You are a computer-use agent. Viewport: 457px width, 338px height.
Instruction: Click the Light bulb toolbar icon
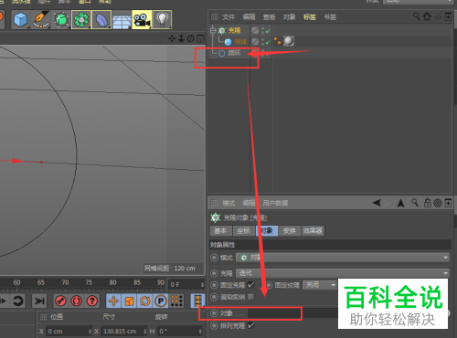tap(162, 20)
